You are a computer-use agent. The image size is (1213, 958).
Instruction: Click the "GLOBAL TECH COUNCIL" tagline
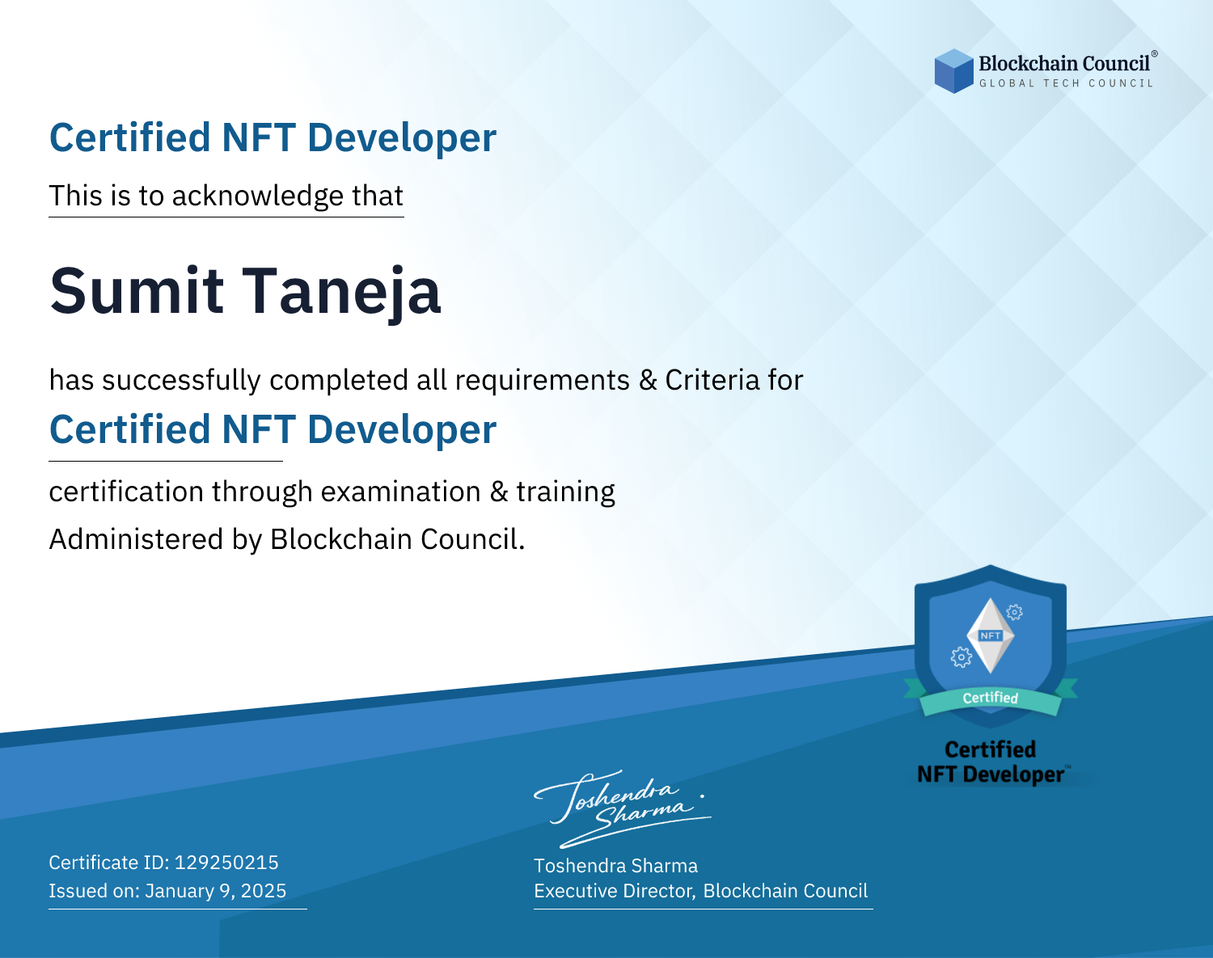click(x=1067, y=83)
